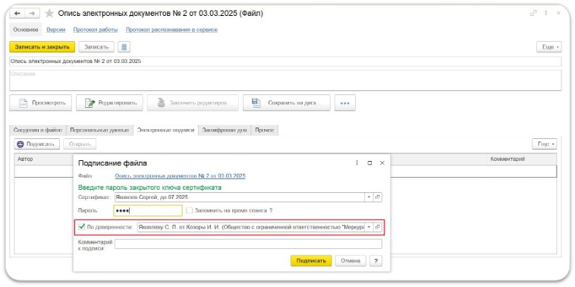Open certificate card icon next to Сертификат
575x287 pixels.
[378, 197]
